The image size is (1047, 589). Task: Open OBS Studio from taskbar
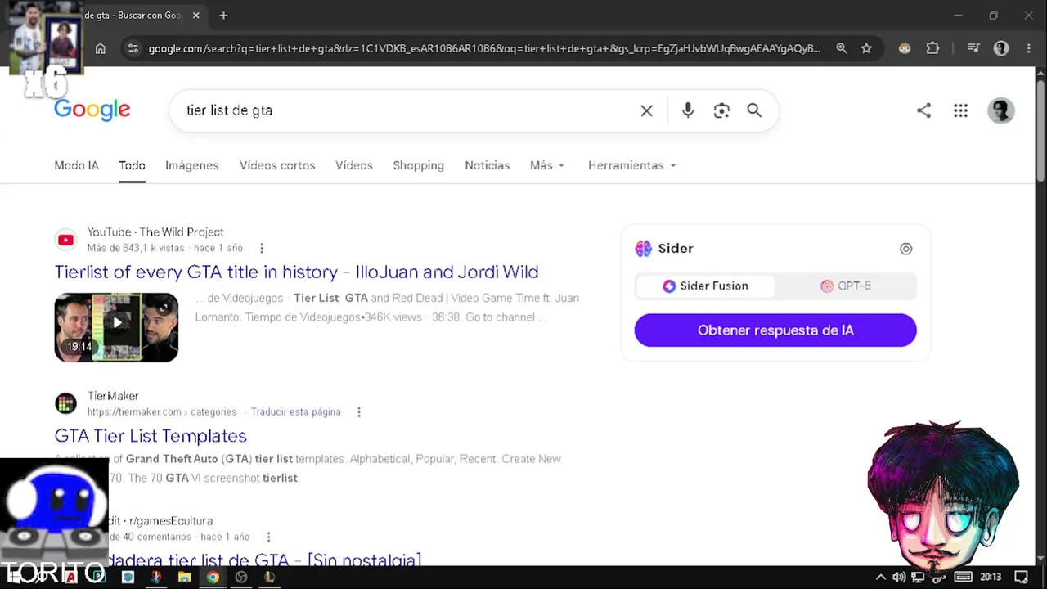pos(241,577)
